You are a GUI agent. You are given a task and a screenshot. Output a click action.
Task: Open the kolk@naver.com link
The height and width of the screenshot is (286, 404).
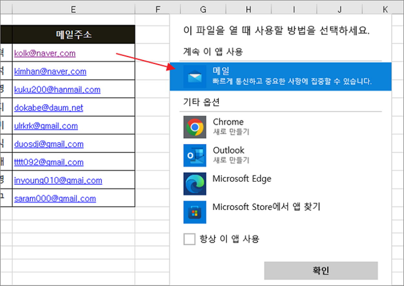[45, 53]
